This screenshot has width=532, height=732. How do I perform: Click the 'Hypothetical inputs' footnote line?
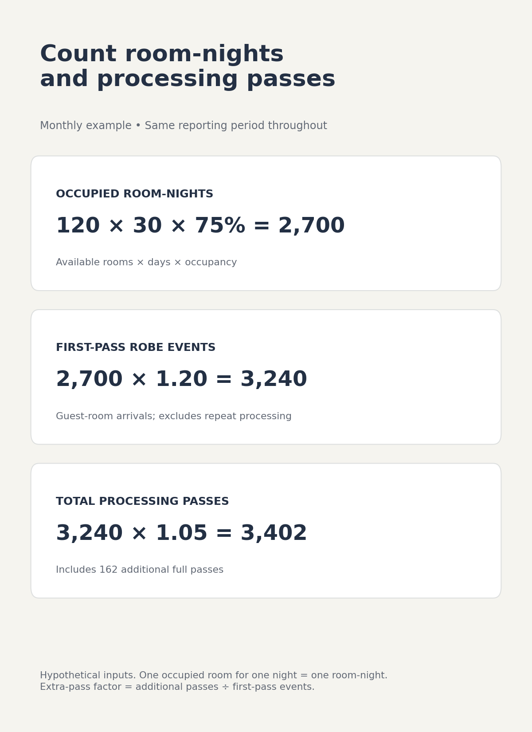point(214,675)
